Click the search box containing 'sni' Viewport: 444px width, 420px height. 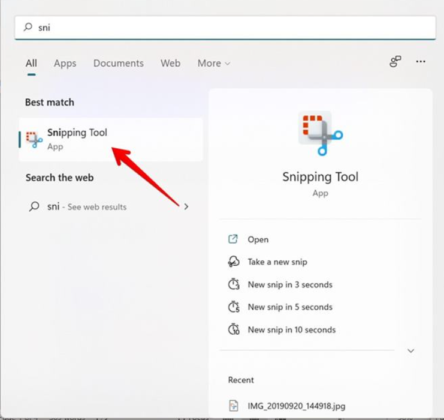coord(225,28)
